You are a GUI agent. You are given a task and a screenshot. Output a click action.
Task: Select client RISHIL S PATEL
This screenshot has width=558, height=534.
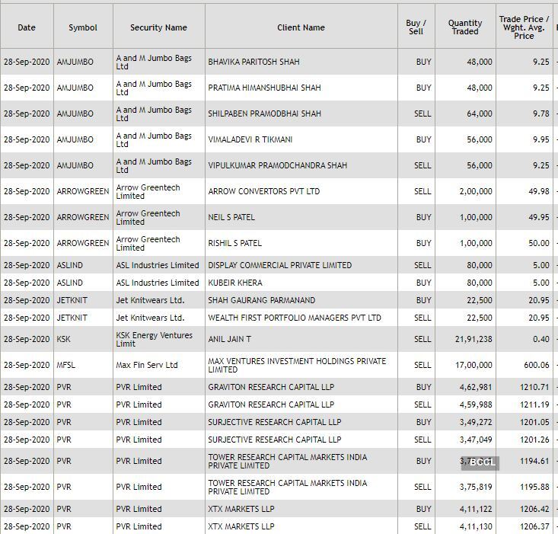[x=235, y=243]
